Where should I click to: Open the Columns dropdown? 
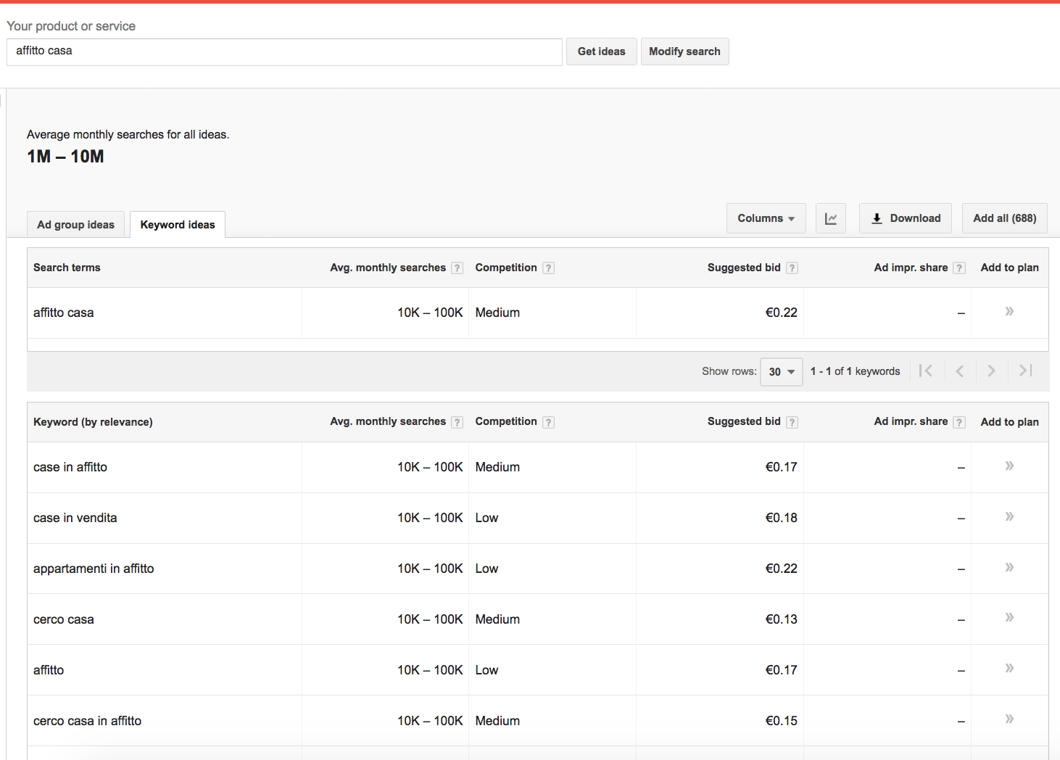tap(766, 218)
